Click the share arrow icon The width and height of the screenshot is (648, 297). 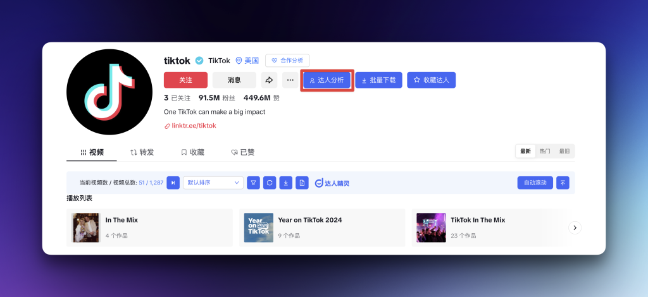point(269,80)
